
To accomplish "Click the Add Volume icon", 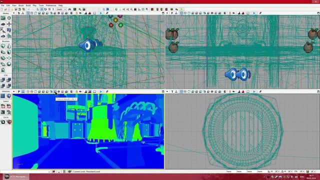I will (9, 96).
